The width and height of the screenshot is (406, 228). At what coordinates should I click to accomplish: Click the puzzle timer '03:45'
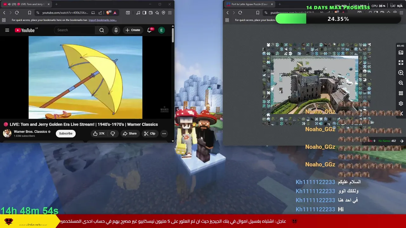(x=400, y=46)
